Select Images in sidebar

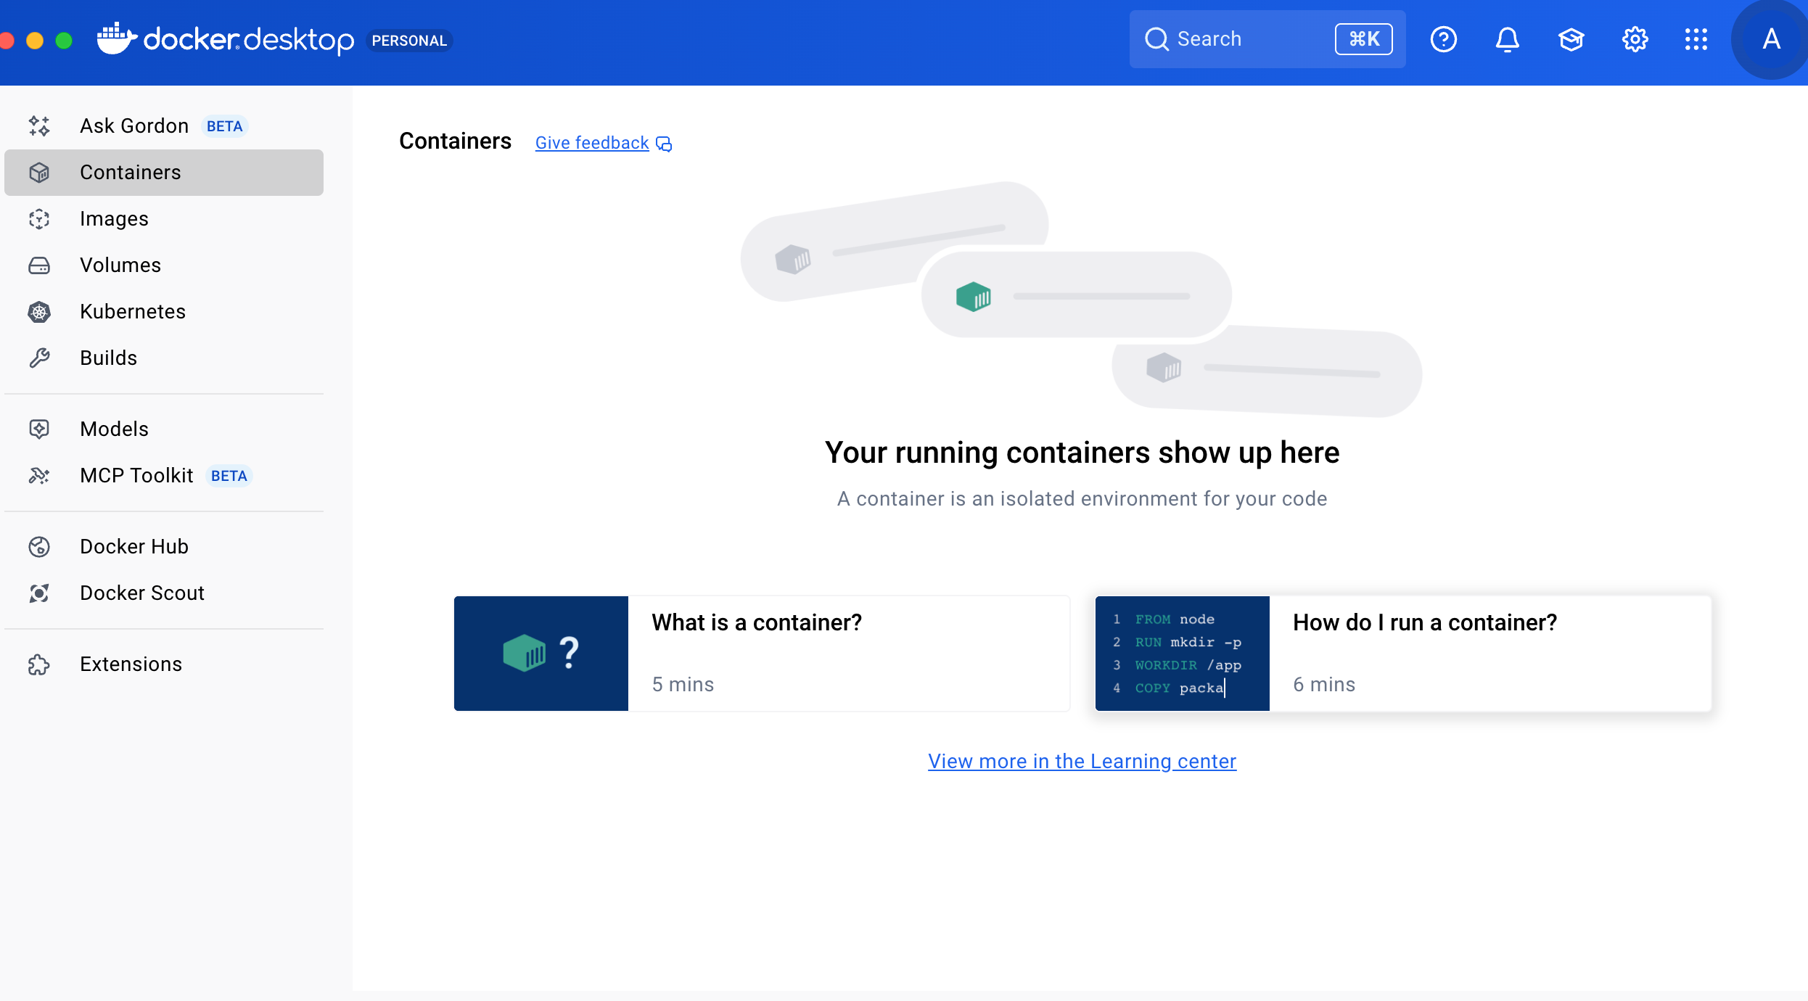pyautogui.click(x=114, y=219)
